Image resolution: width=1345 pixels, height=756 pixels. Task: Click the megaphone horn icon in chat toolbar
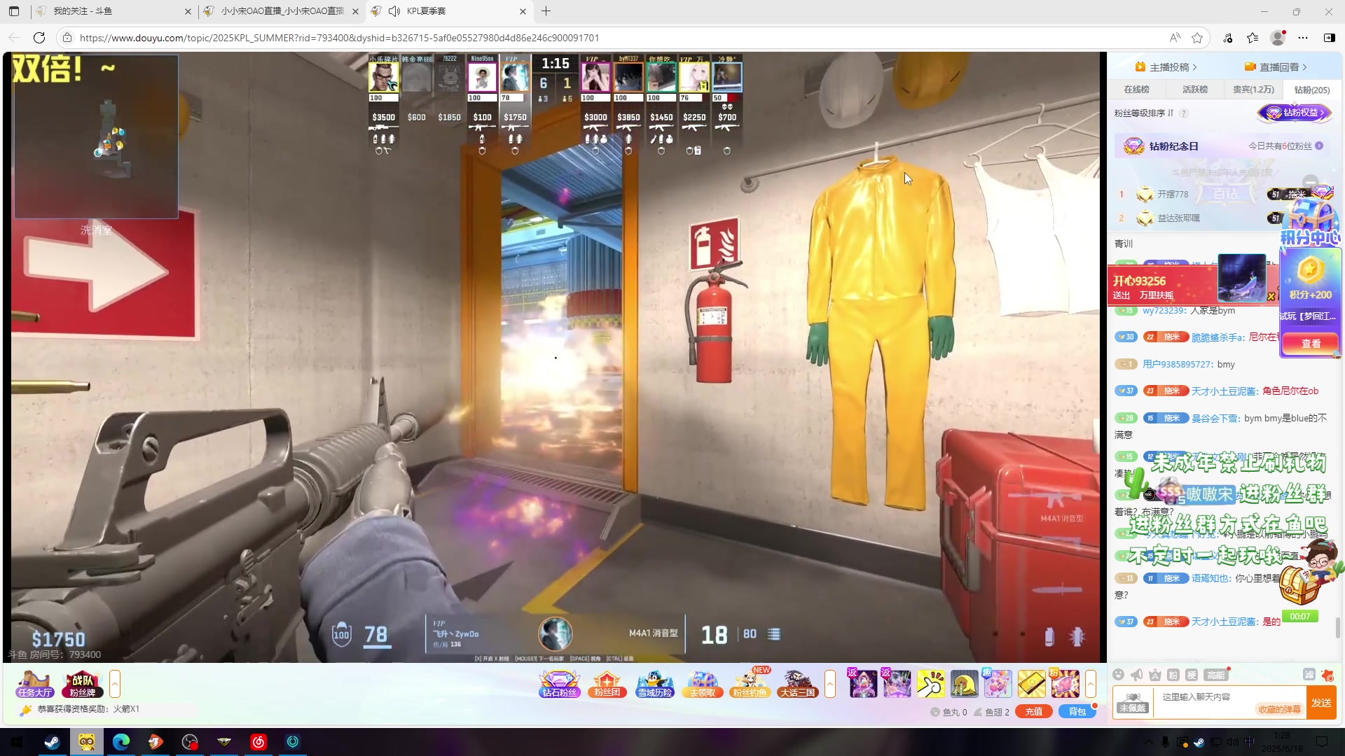point(1137,675)
